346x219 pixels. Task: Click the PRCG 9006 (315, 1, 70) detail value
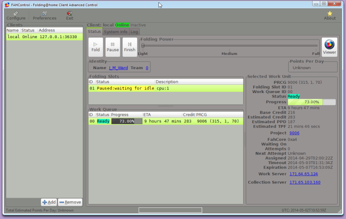point(304,82)
